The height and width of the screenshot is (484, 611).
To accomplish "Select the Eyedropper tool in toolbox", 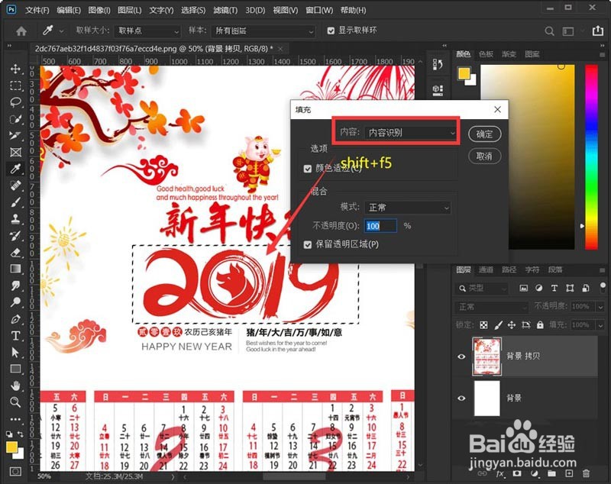I will click(x=15, y=169).
